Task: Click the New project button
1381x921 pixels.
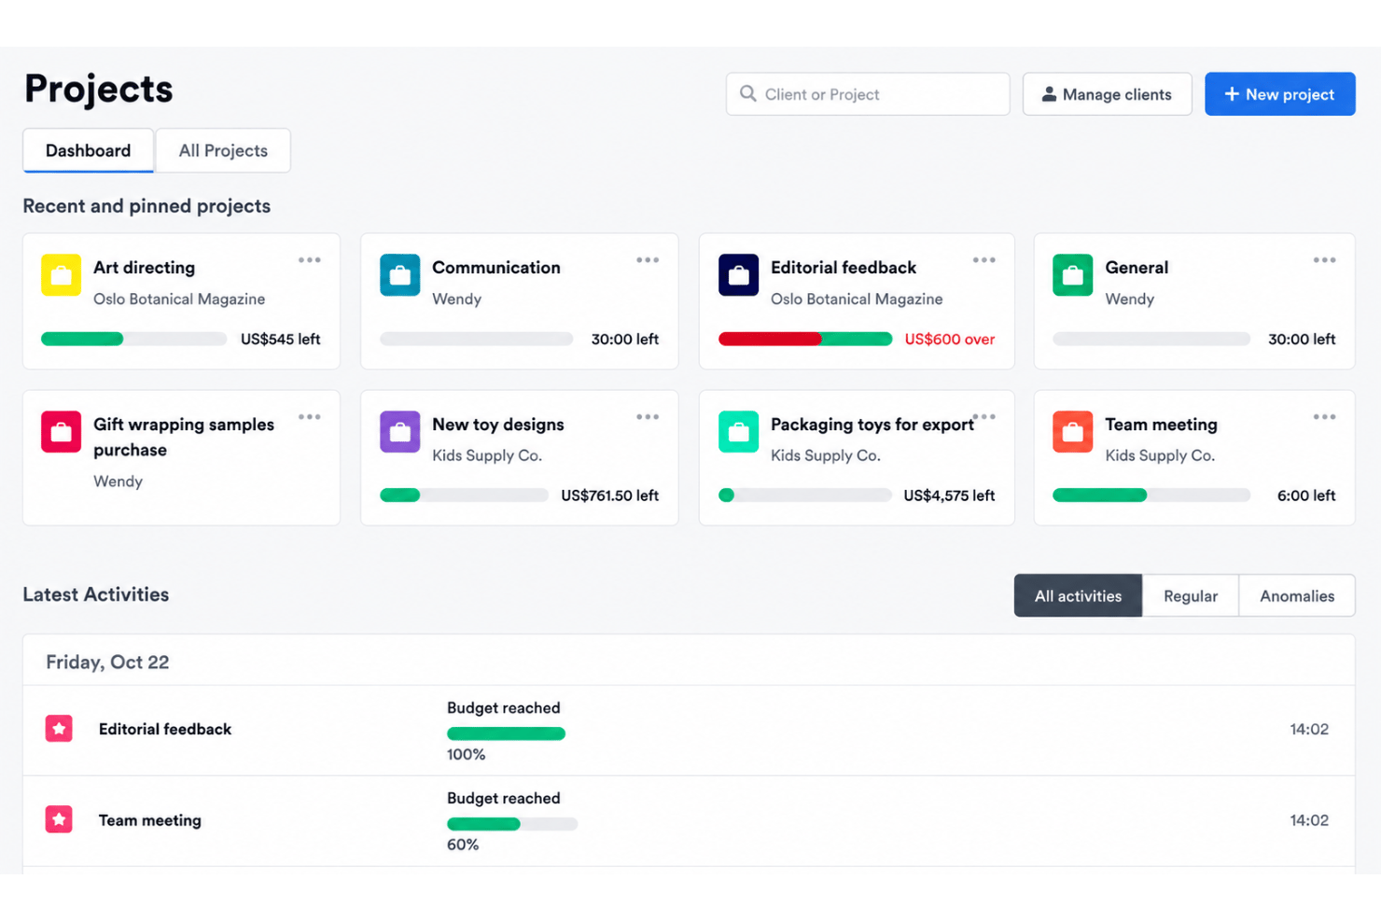Action: (1279, 94)
